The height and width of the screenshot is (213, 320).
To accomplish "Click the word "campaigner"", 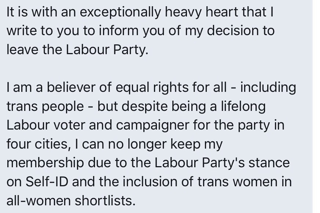I will [152, 125].
